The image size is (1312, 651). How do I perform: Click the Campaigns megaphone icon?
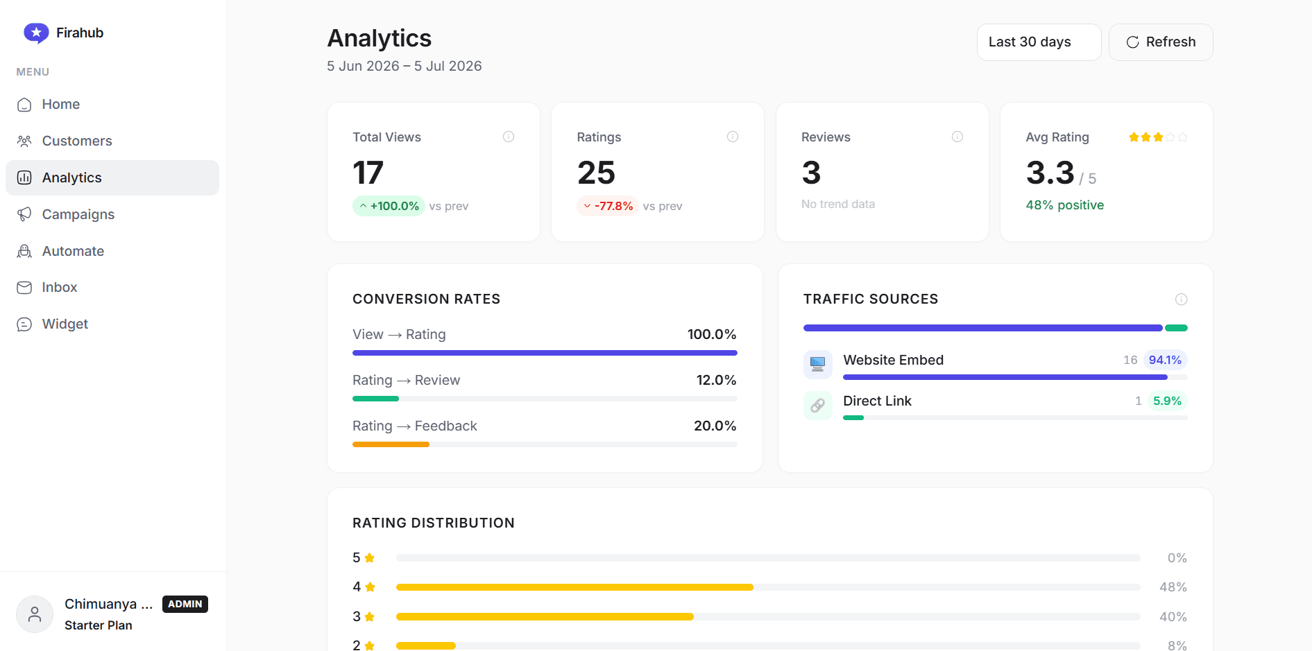tap(24, 214)
